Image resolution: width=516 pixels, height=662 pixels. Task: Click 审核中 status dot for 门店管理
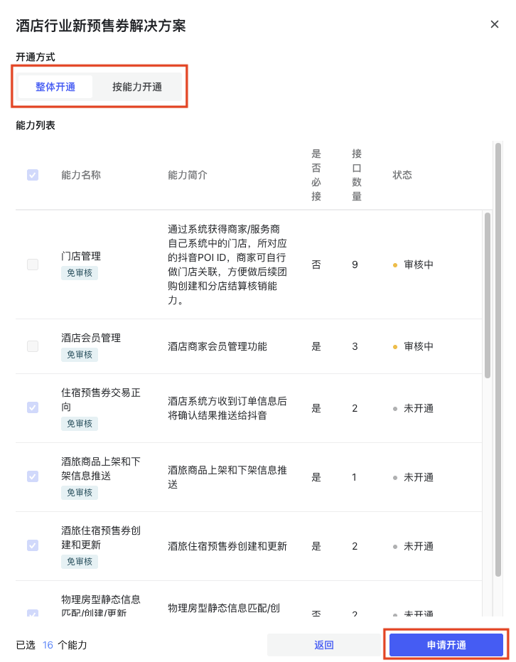[x=395, y=265]
